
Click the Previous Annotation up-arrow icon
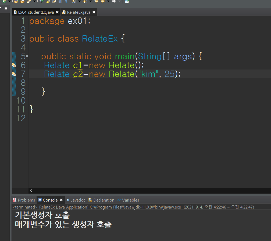tap(85, 1)
